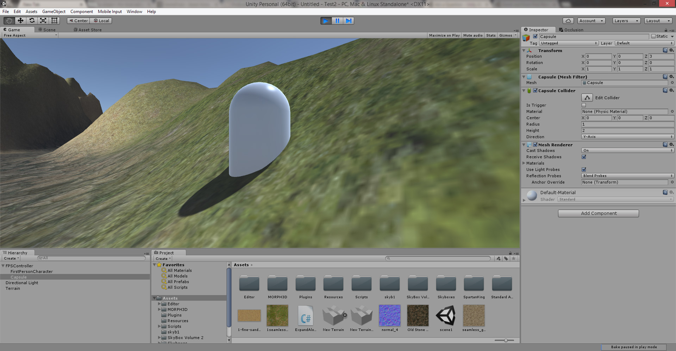Image resolution: width=676 pixels, height=351 pixels.
Task: Search by type in Project panel
Action: coord(499,259)
